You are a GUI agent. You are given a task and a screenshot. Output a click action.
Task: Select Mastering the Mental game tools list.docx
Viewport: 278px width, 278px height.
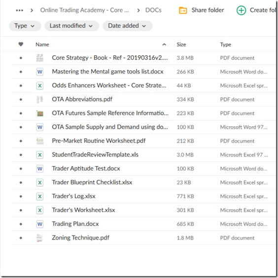[x=107, y=71]
